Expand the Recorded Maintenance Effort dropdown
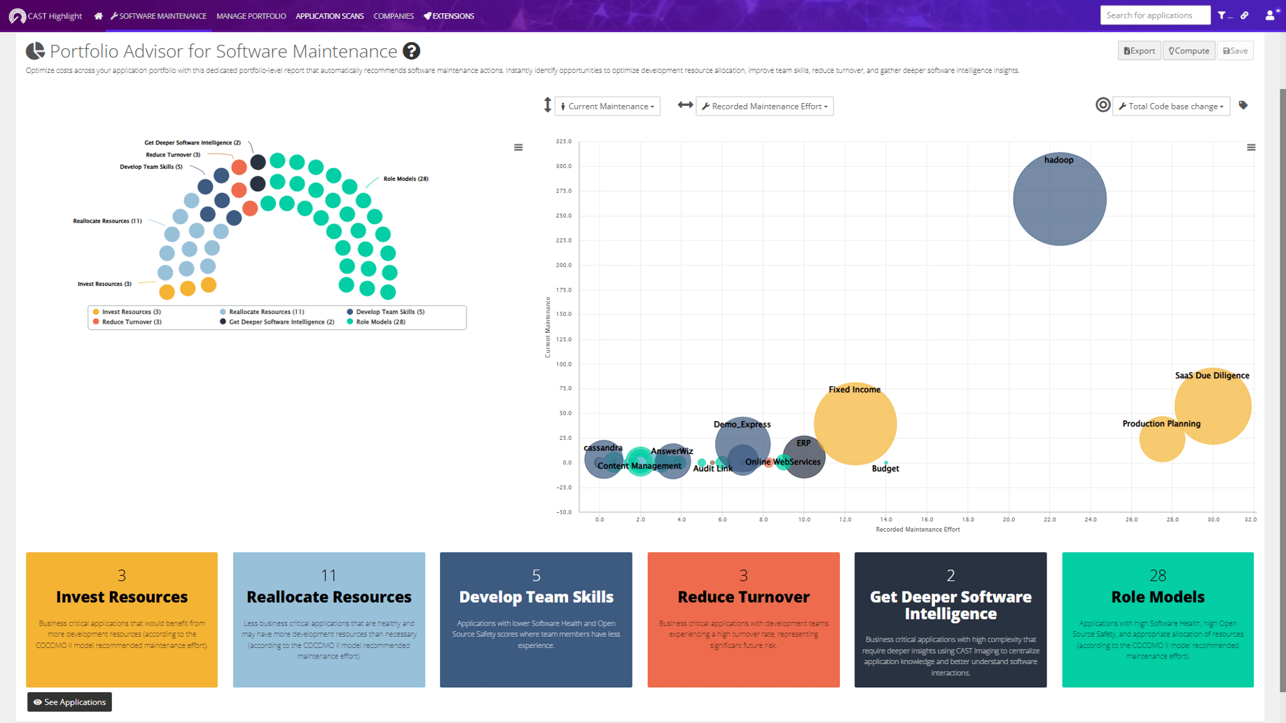 (765, 106)
